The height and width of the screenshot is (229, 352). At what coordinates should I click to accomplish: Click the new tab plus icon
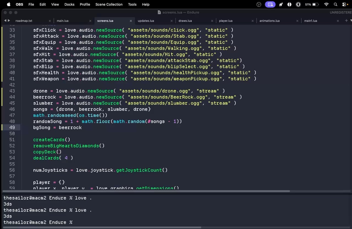(346, 21)
